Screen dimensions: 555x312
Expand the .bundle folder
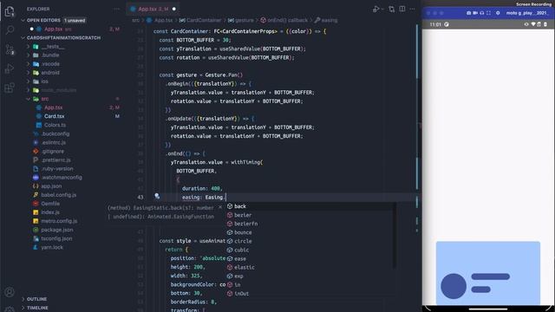click(29, 55)
